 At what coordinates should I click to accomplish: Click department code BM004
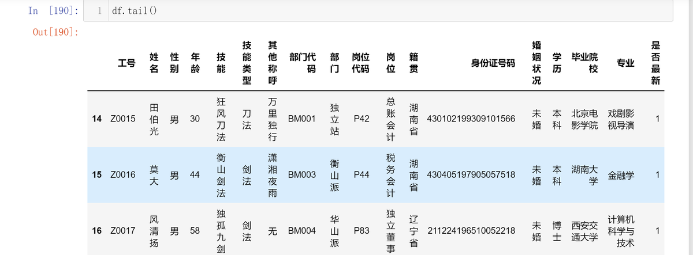(301, 231)
